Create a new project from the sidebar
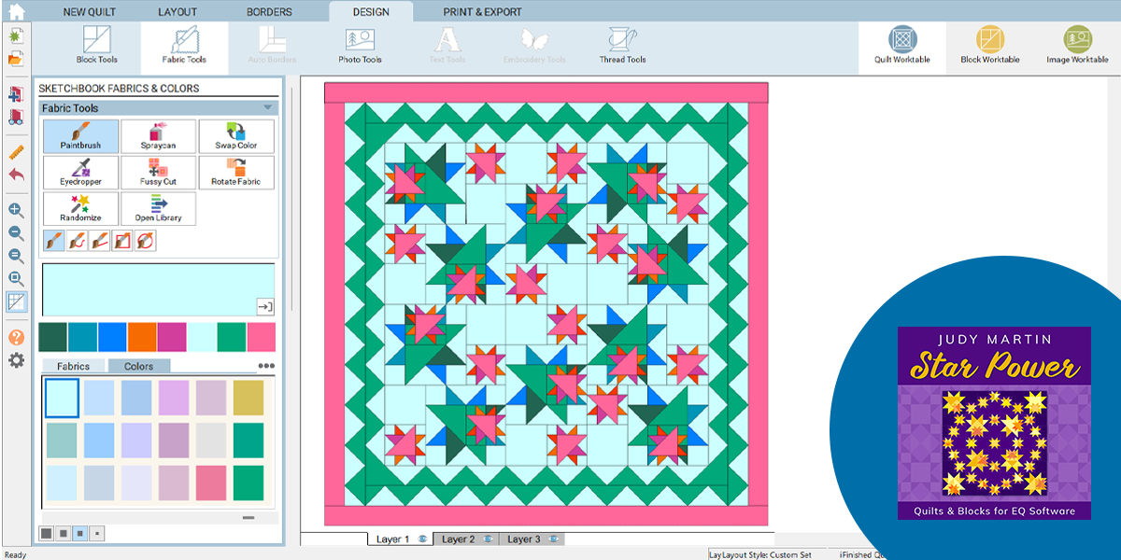 point(16,36)
